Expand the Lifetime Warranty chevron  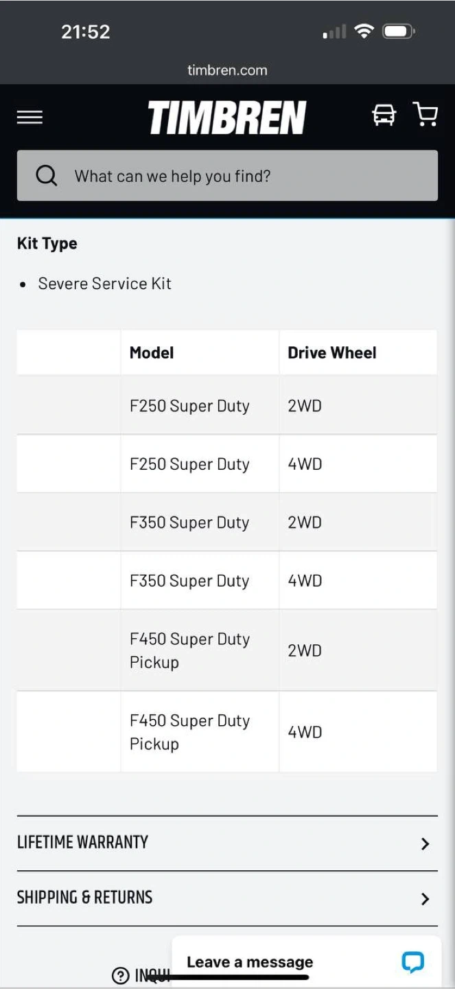(425, 843)
